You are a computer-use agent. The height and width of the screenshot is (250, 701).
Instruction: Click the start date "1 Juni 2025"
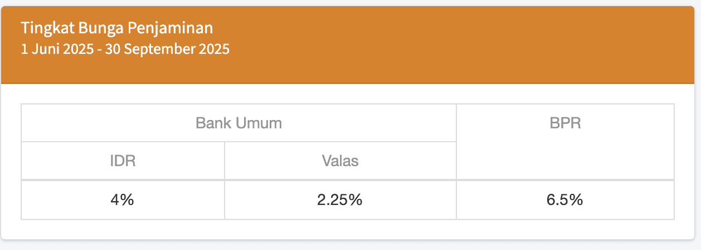(57, 49)
